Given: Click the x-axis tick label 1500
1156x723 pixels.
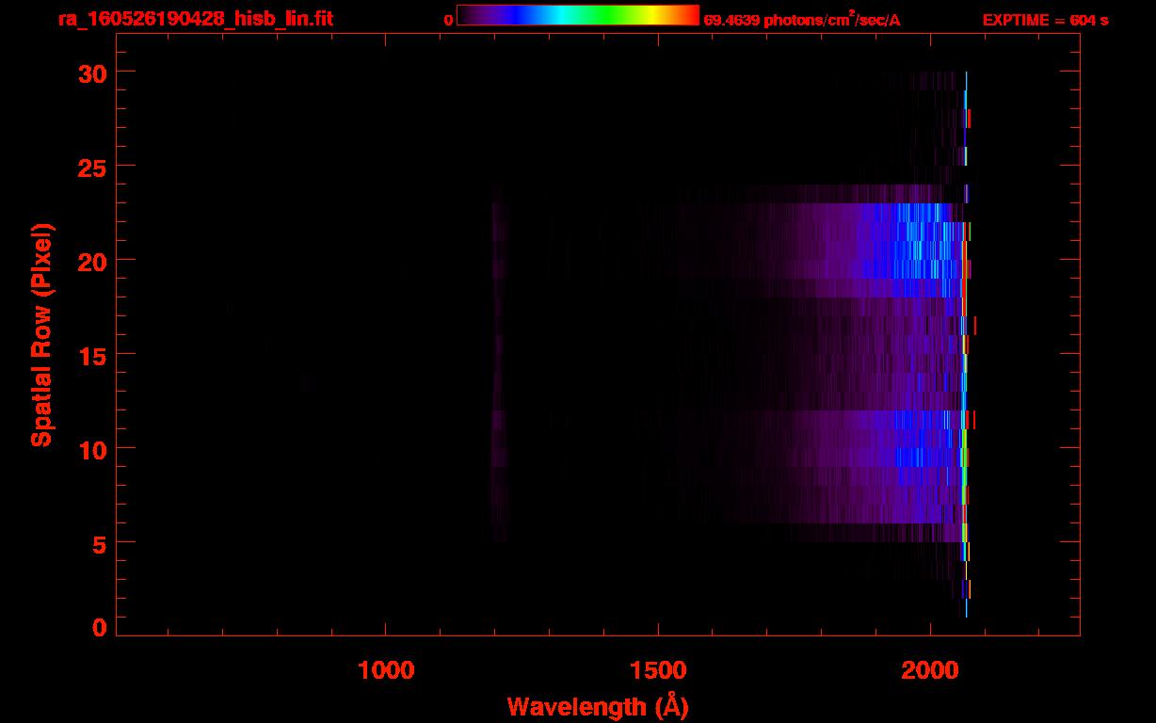Looking at the screenshot, I should tap(659, 670).
